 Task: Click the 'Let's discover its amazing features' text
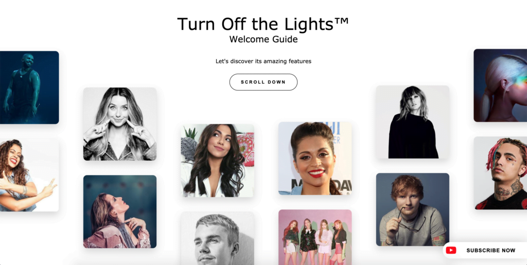[263, 62]
